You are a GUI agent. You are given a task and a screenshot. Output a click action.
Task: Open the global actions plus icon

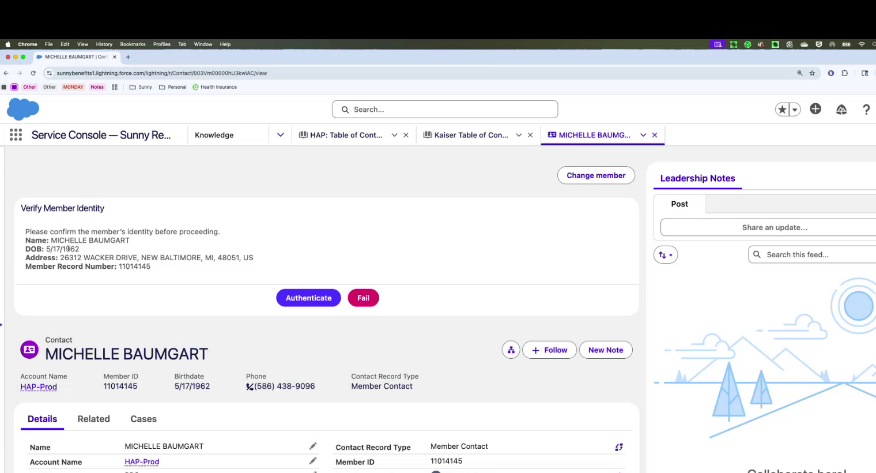(x=815, y=109)
